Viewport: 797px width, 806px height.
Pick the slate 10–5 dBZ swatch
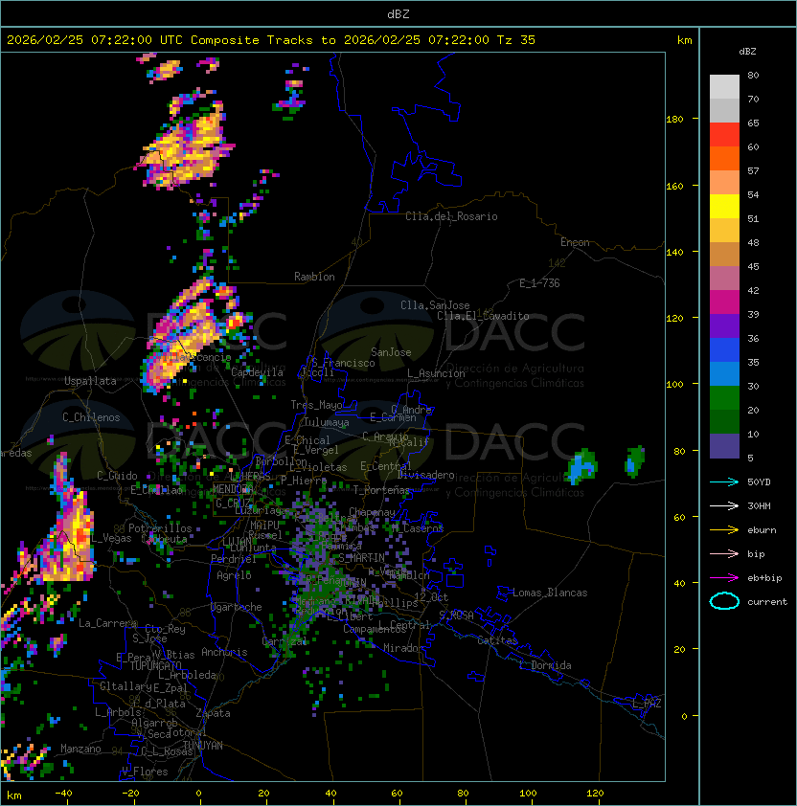pos(724,446)
